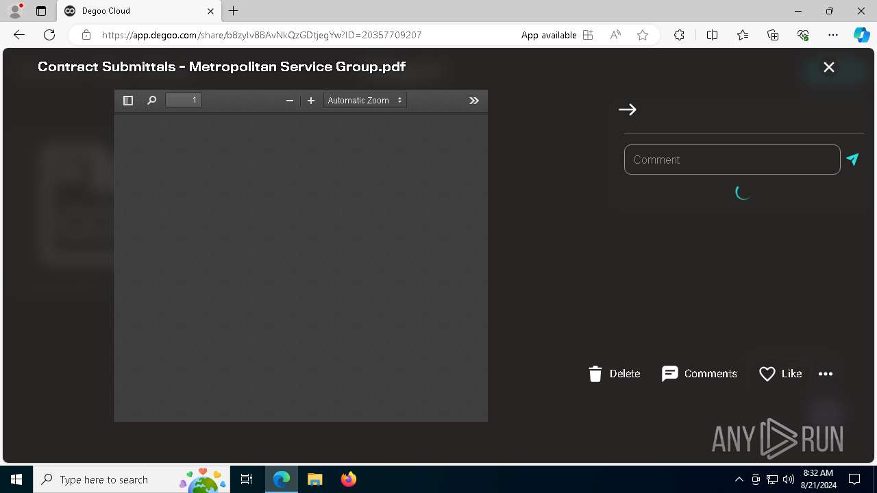Collapse the comments panel arrow
This screenshot has width=877, height=493.
628,110
